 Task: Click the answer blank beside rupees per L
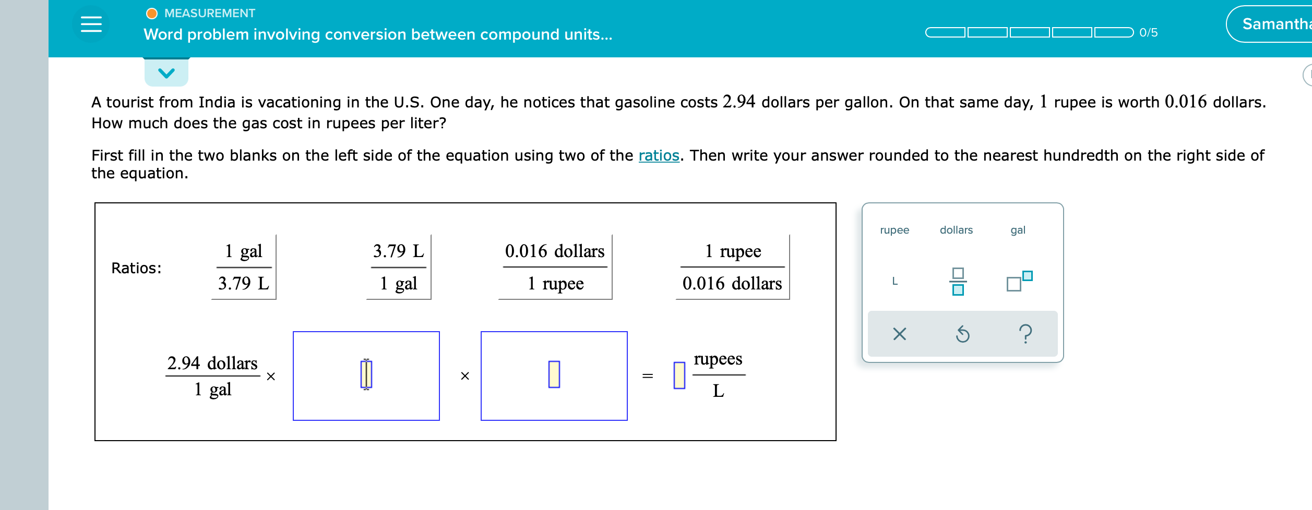[679, 374]
